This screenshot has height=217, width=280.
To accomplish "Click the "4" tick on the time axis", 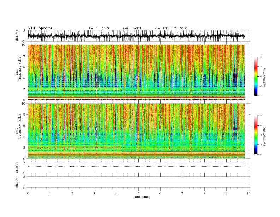I will pos(116,193).
